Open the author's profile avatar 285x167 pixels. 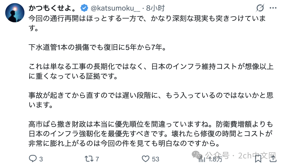coord(15,13)
